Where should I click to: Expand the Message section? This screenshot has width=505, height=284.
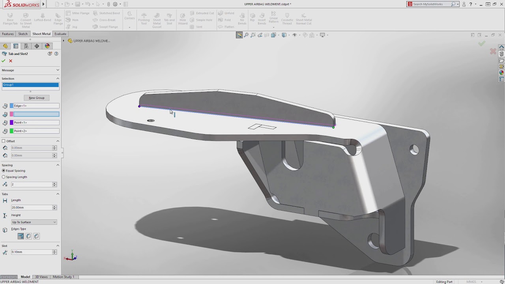58,70
